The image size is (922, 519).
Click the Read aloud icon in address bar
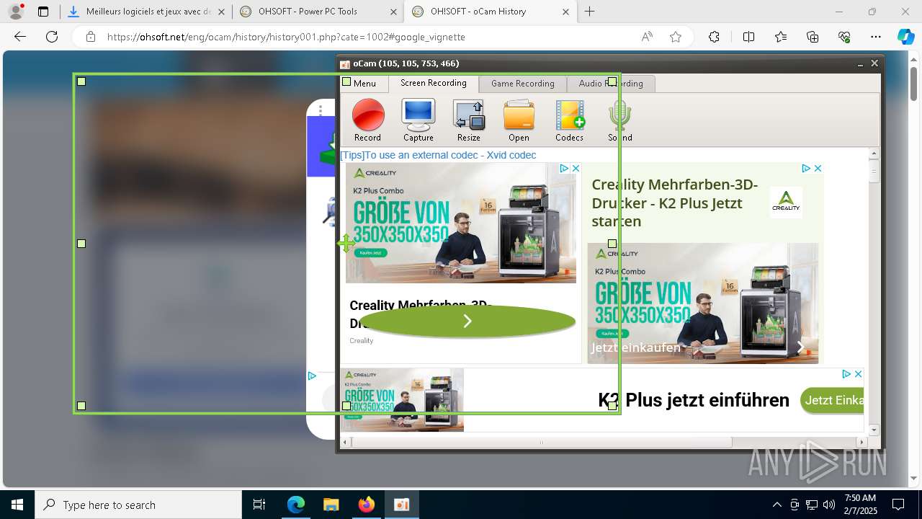coord(647,37)
